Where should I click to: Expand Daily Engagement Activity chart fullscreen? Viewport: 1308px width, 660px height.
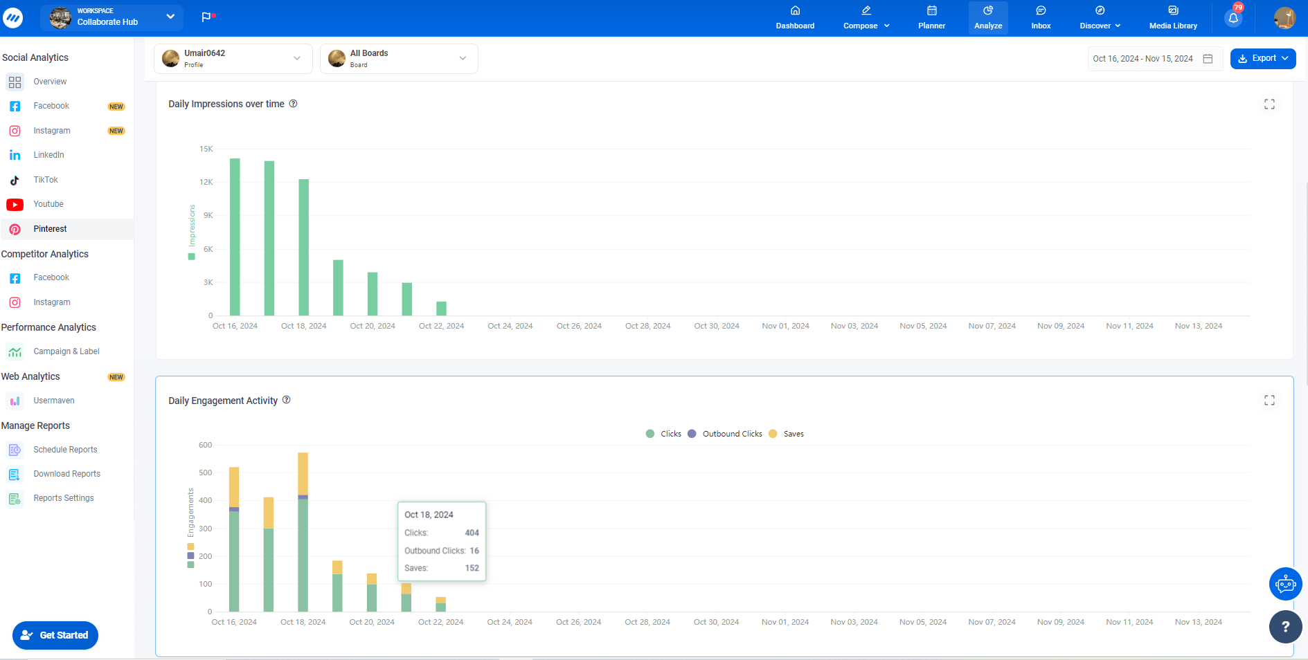pos(1269,401)
